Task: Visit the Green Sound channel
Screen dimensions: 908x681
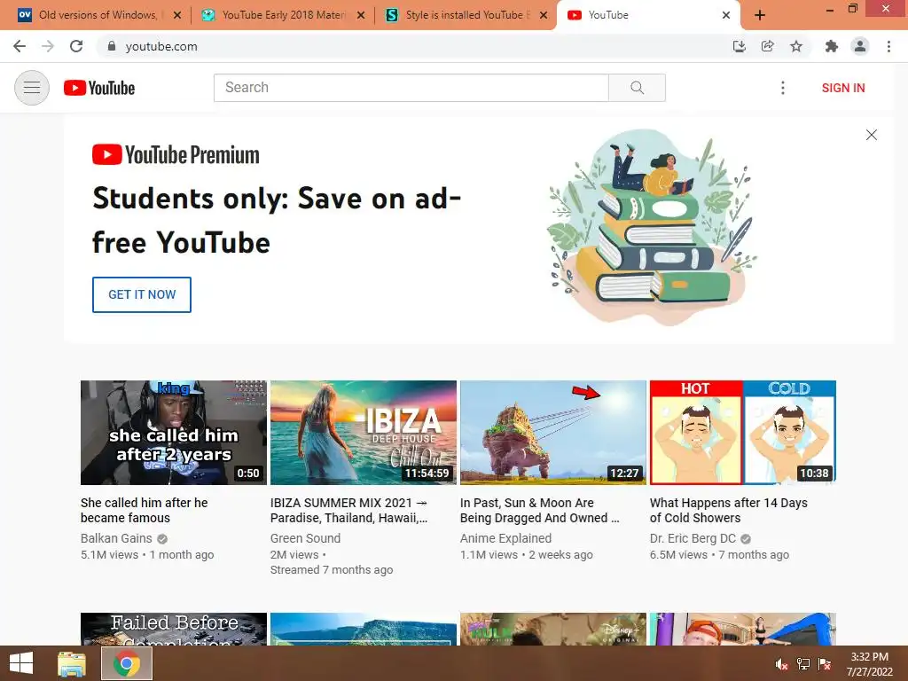Action: (x=305, y=538)
